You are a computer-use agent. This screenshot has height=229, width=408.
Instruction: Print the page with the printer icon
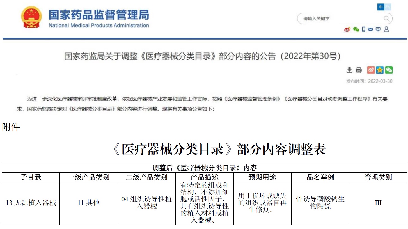point(359,70)
